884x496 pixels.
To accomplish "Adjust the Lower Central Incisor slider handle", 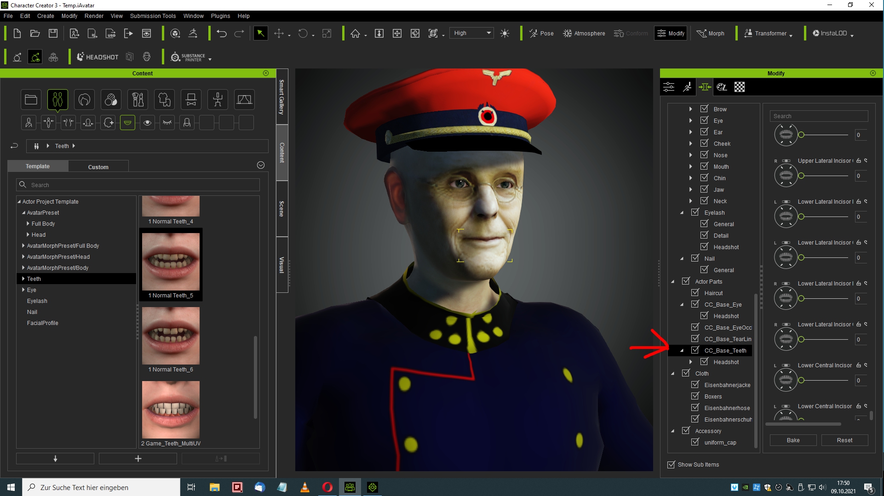I will point(801,380).
